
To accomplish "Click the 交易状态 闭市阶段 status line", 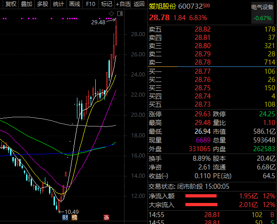I will (189, 186).
